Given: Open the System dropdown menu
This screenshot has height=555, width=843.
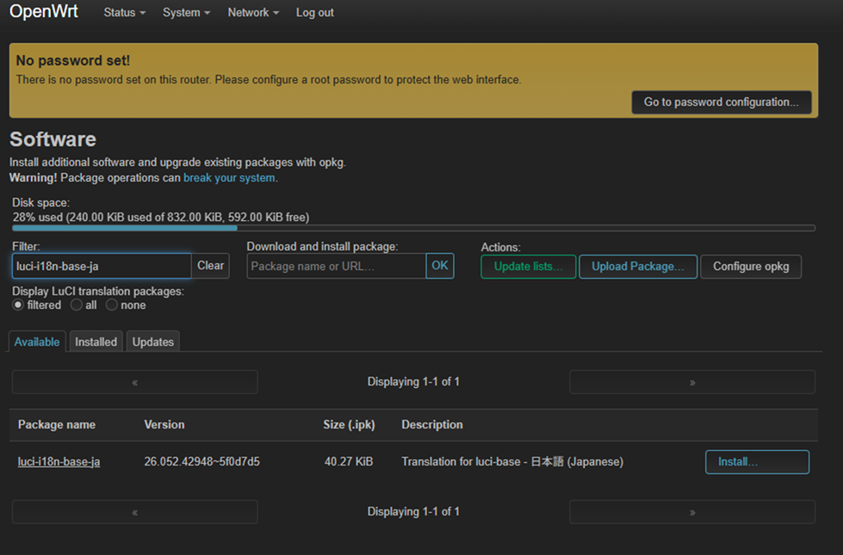Looking at the screenshot, I should 186,12.
